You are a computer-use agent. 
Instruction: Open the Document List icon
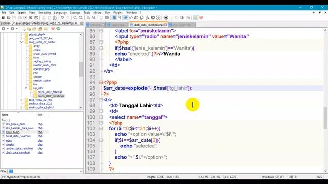click(x=142, y=18)
